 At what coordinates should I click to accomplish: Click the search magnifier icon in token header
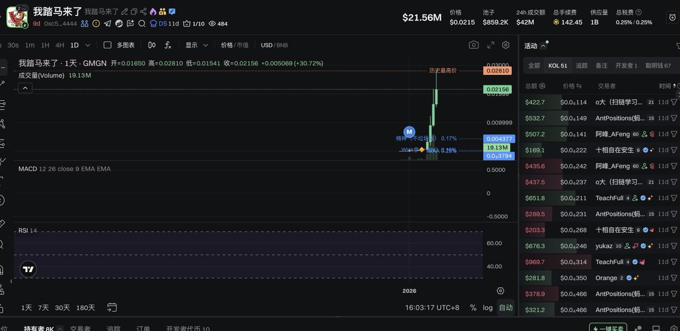(x=141, y=24)
